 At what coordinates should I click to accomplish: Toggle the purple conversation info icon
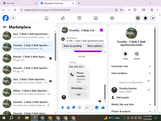tap(101, 30)
